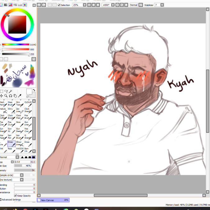
Task: Select the flat hard brush edge shape
Action: coord(34,157)
